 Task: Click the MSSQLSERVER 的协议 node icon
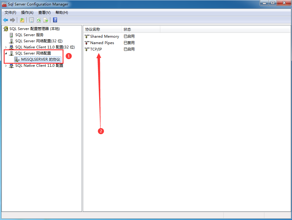(17, 59)
